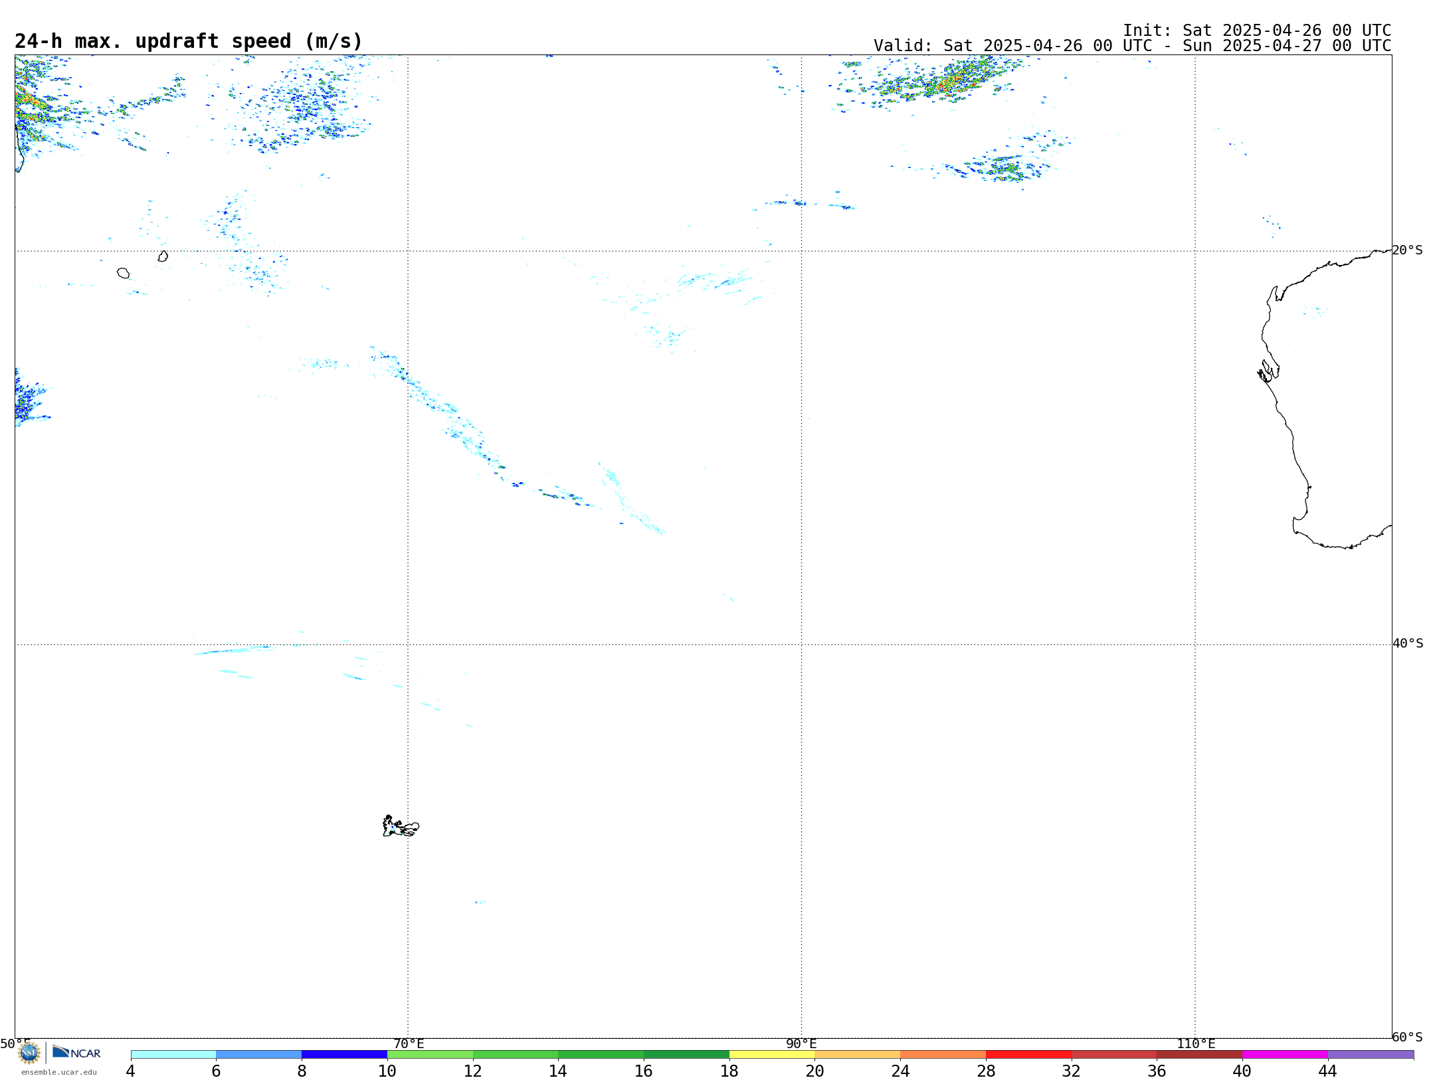The image size is (1435, 1080).
Task: Click the Mauritius island outline below 20°S
Action: [x=163, y=256]
